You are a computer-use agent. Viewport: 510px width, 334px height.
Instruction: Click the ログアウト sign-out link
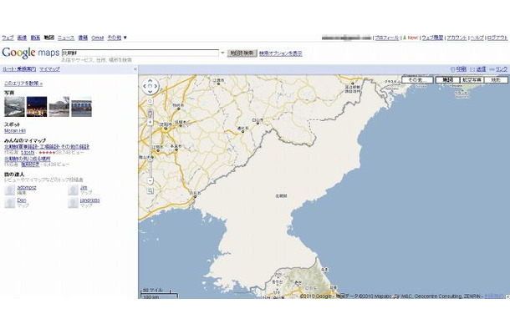coord(497,38)
